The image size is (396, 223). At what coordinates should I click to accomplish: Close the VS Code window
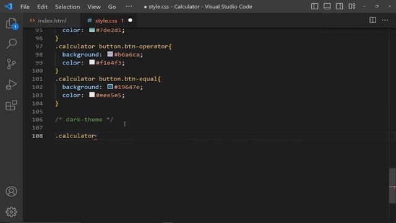pos(389,6)
